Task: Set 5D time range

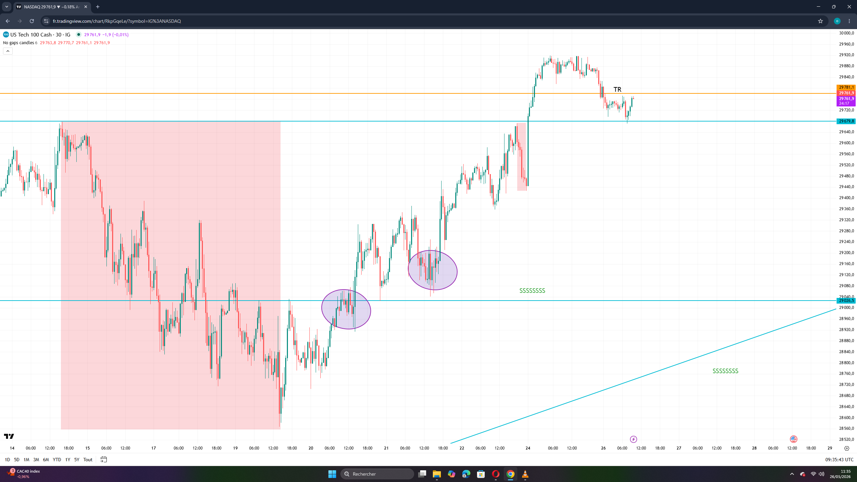Action: pyautogui.click(x=17, y=460)
